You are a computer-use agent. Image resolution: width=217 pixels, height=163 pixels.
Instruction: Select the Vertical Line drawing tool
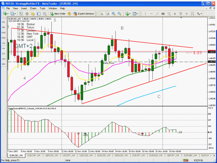145,14
